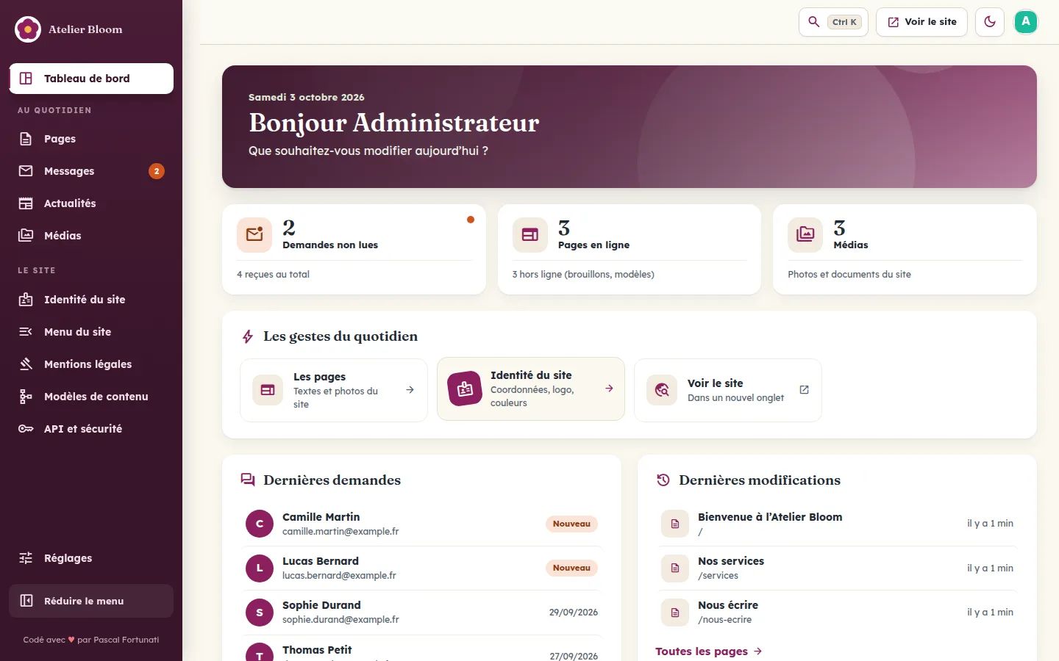The height and width of the screenshot is (661, 1059).
Task: Click the Voir le site card globe icon
Action: click(x=662, y=390)
